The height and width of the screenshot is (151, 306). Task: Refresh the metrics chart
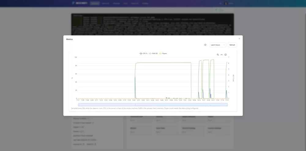(232, 45)
